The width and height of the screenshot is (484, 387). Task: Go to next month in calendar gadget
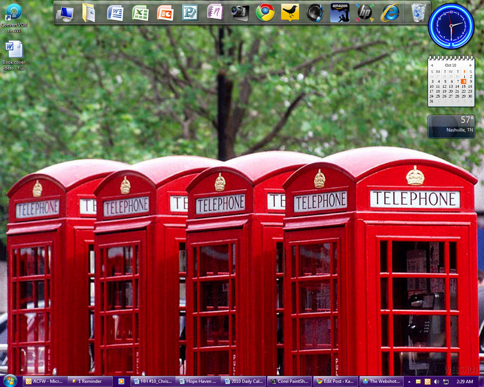pyautogui.click(x=470, y=65)
